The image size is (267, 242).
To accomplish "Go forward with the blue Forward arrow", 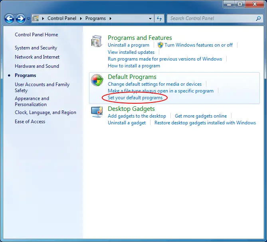I will click(x=21, y=18).
